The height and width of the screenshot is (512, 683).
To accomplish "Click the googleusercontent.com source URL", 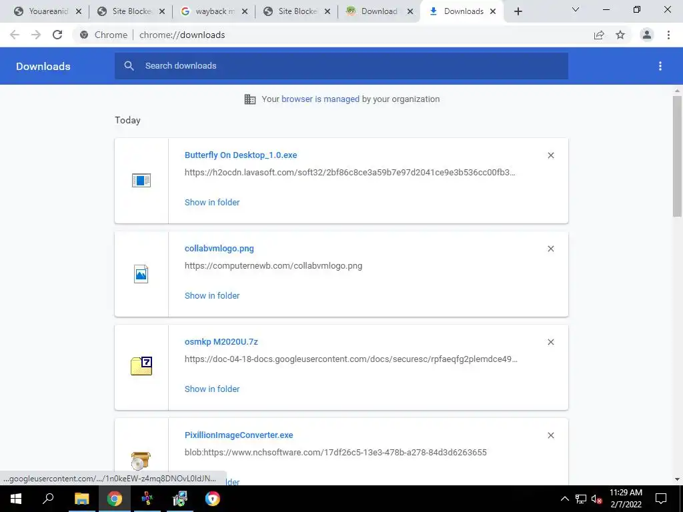I will pyautogui.click(x=351, y=359).
